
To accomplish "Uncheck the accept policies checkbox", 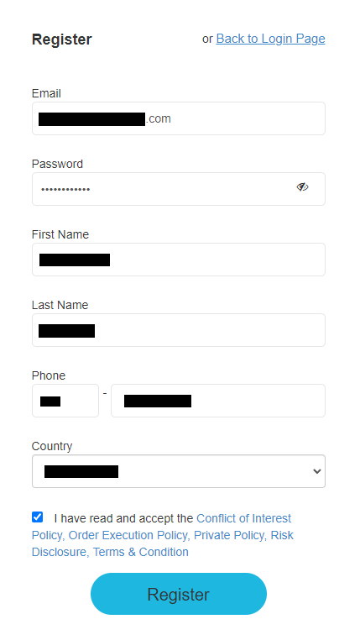I will pos(37,517).
